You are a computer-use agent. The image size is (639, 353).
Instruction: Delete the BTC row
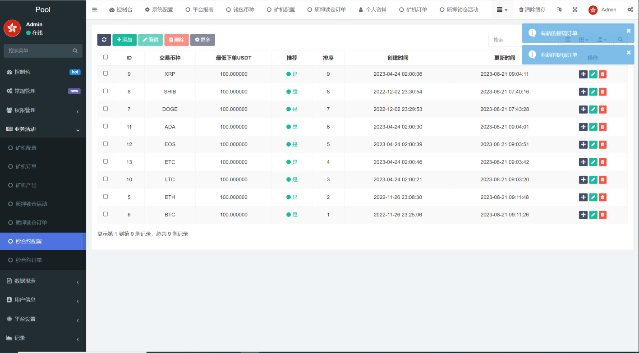coord(602,215)
